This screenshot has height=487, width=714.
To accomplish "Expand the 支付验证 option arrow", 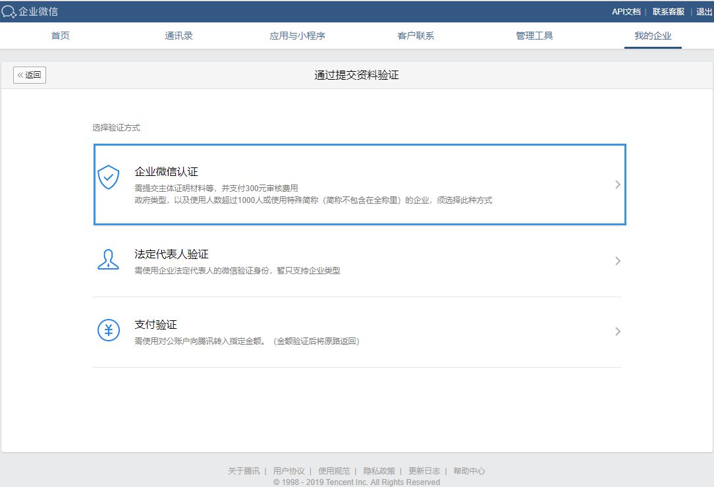I will click(617, 331).
